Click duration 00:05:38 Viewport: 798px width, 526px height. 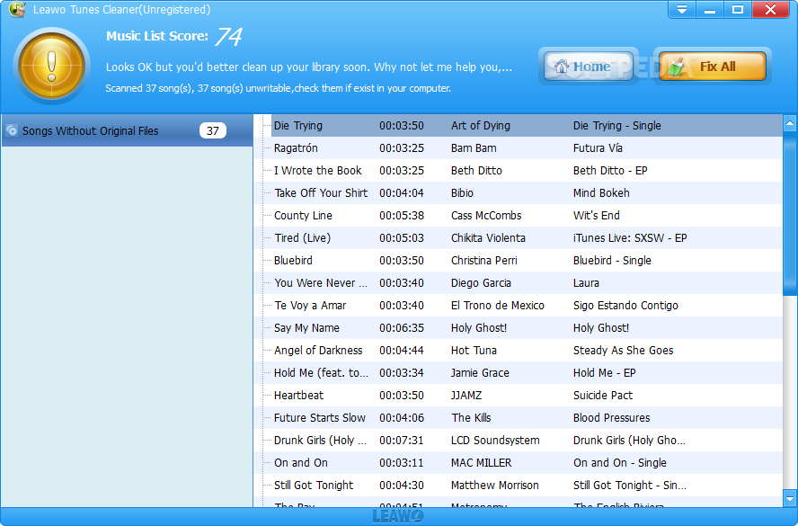[402, 216]
